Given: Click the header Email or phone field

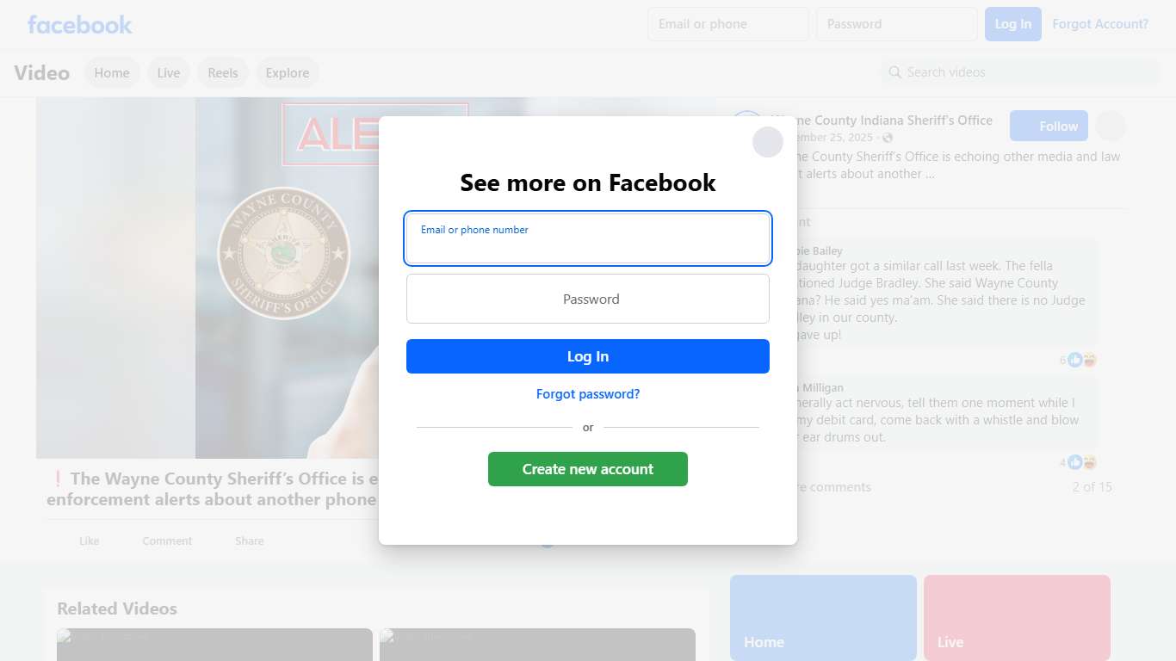Looking at the screenshot, I should coord(727,24).
